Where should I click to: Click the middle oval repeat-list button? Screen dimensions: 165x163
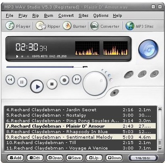tap(142, 74)
